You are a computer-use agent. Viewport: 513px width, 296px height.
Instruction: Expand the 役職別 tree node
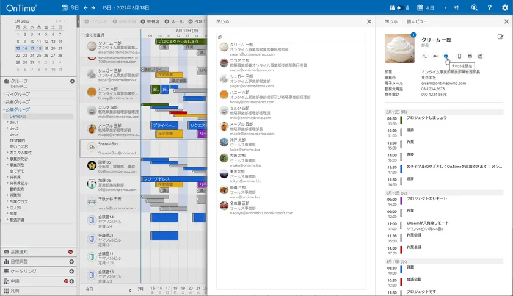tap(8, 195)
